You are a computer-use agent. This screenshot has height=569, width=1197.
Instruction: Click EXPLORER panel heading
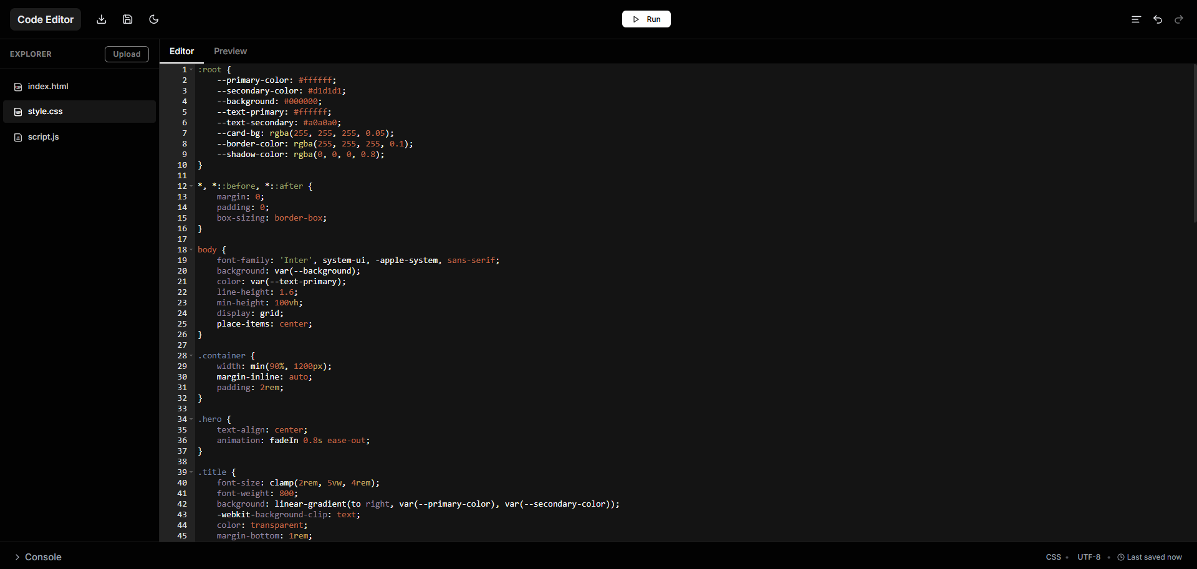[x=31, y=54]
